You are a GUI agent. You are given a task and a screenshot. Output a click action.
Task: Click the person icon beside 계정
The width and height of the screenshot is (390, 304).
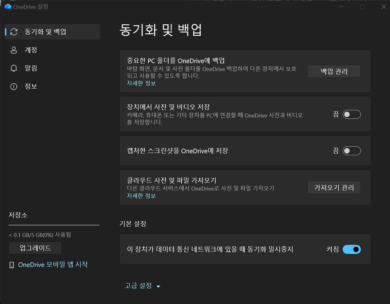pos(14,50)
